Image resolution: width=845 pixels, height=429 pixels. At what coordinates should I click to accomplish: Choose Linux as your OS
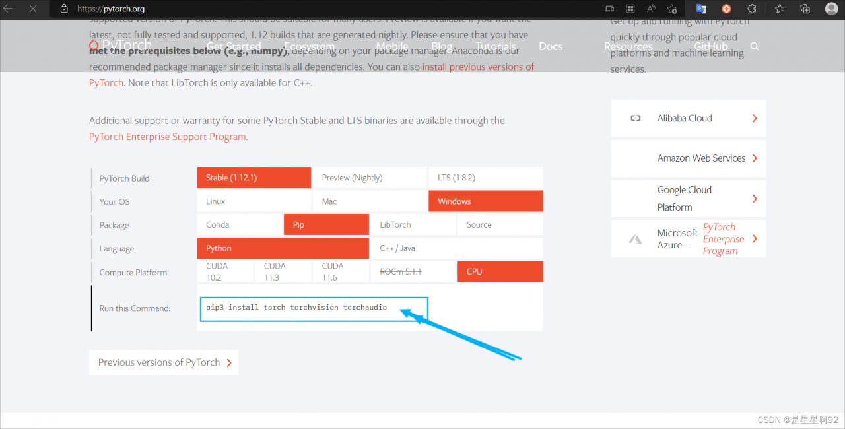click(x=254, y=201)
